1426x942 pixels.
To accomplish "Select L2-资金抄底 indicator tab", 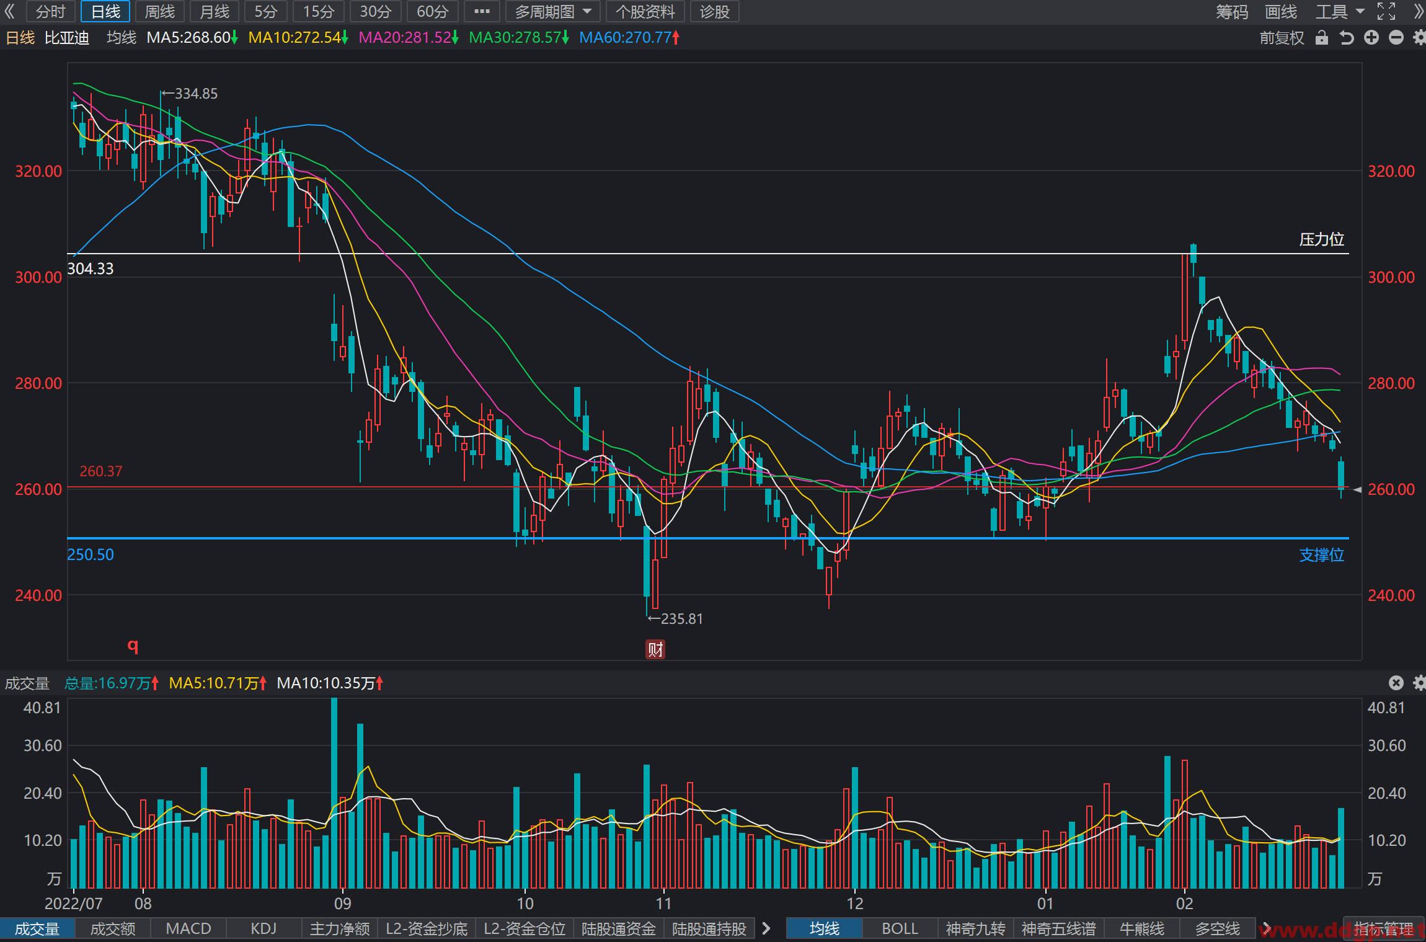I will pyautogui.click(x=427, y=928).
